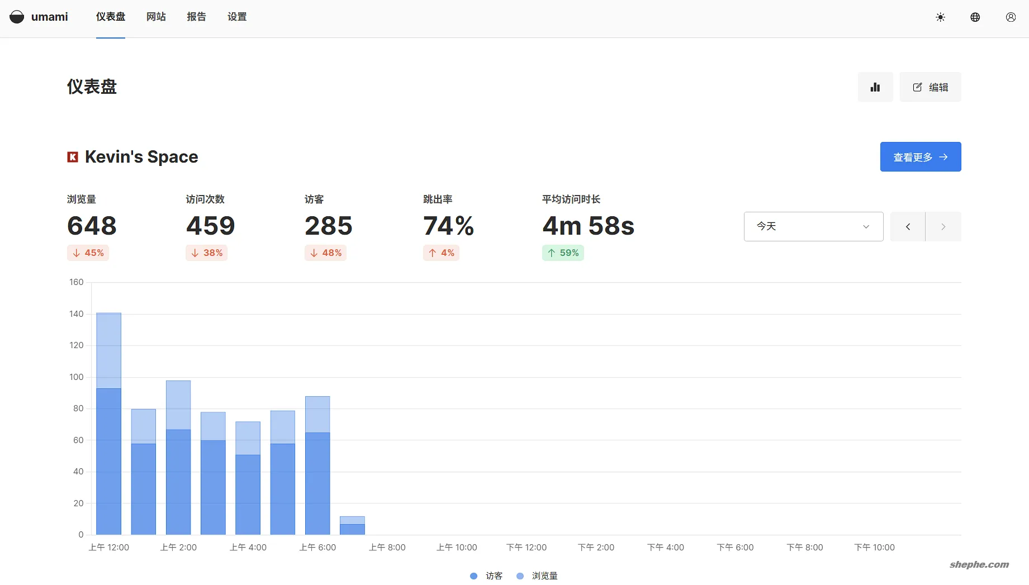The image size is (1029, 585).
Task: Select the 仪表盘 navigation tab
Action: [x=111, y=17]
